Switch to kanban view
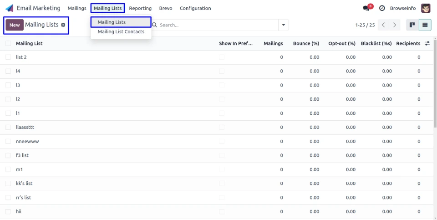The image size is (437, 220). coord(412,25)
